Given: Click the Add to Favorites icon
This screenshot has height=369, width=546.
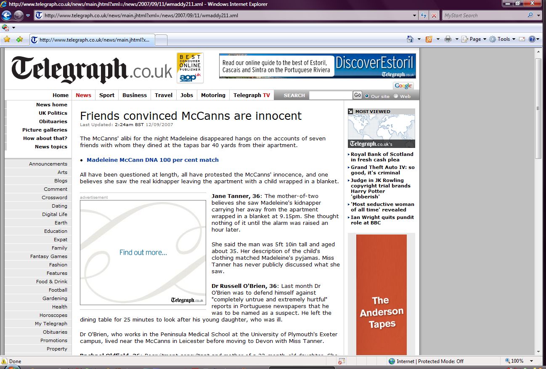Looking at the screenshot, I should point(19,40).
